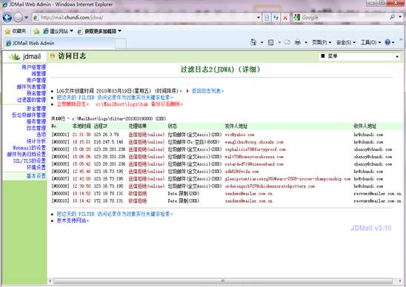Click time 10:14:52 in row #00009
Viewport: 406px width, 287px height.
tap(81, 194)
